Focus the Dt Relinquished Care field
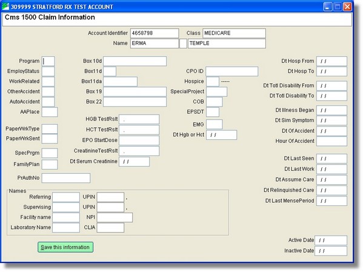 [x=331, y=190]
